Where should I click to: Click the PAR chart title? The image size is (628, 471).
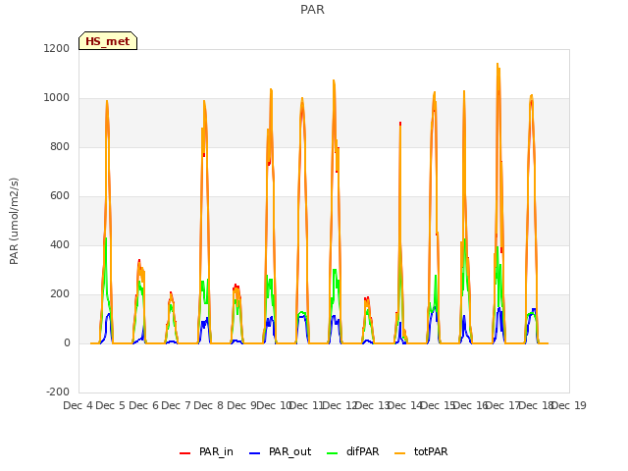coord(312,10)
